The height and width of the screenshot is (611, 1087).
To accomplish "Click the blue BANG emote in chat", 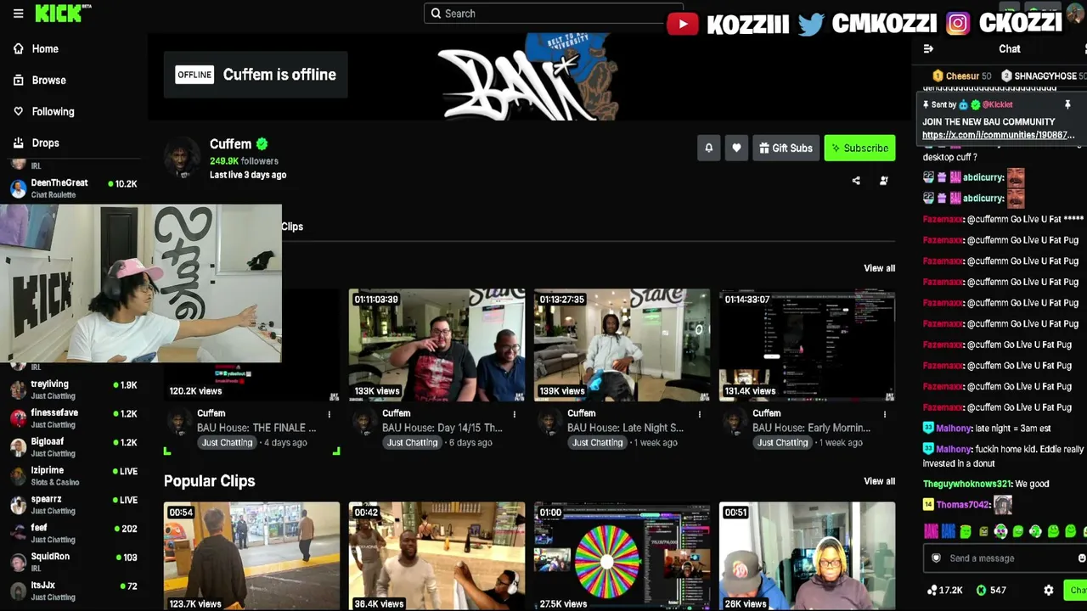I will point(949,532).
